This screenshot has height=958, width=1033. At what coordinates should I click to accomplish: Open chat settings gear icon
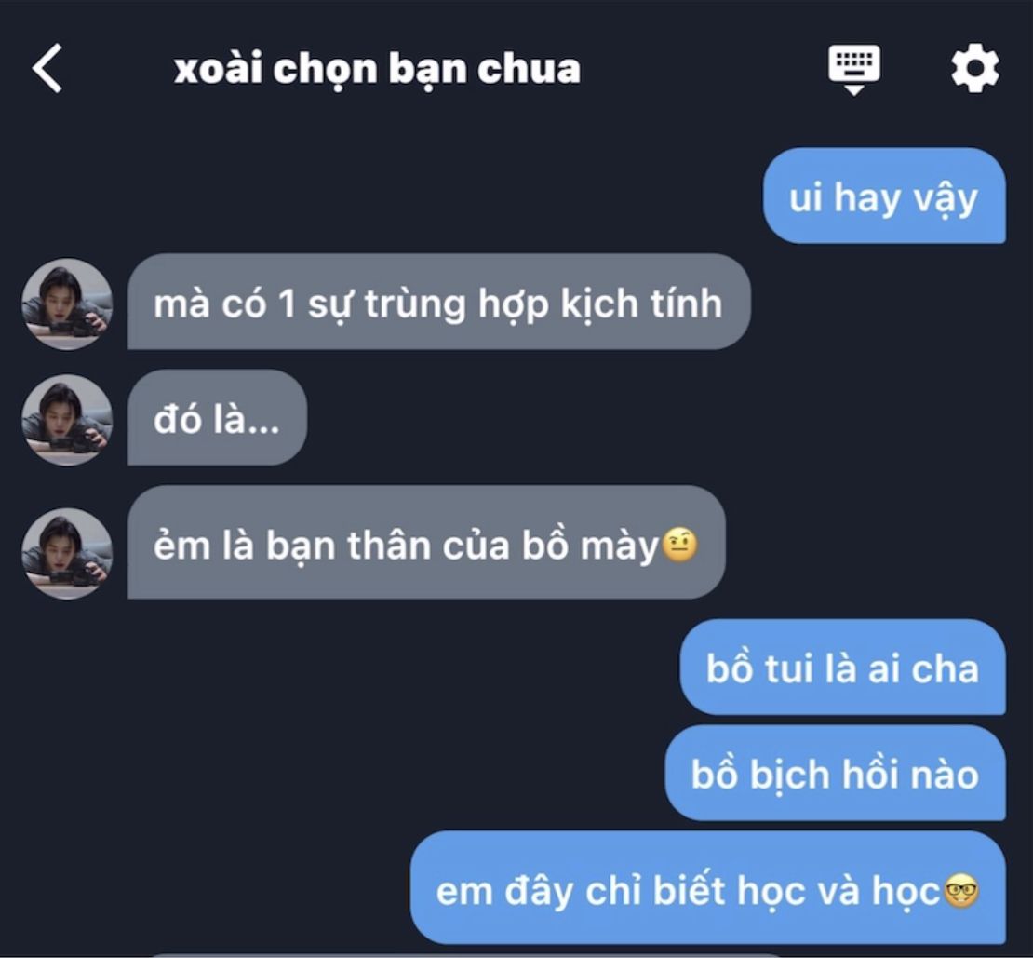(x=975, y=68)
